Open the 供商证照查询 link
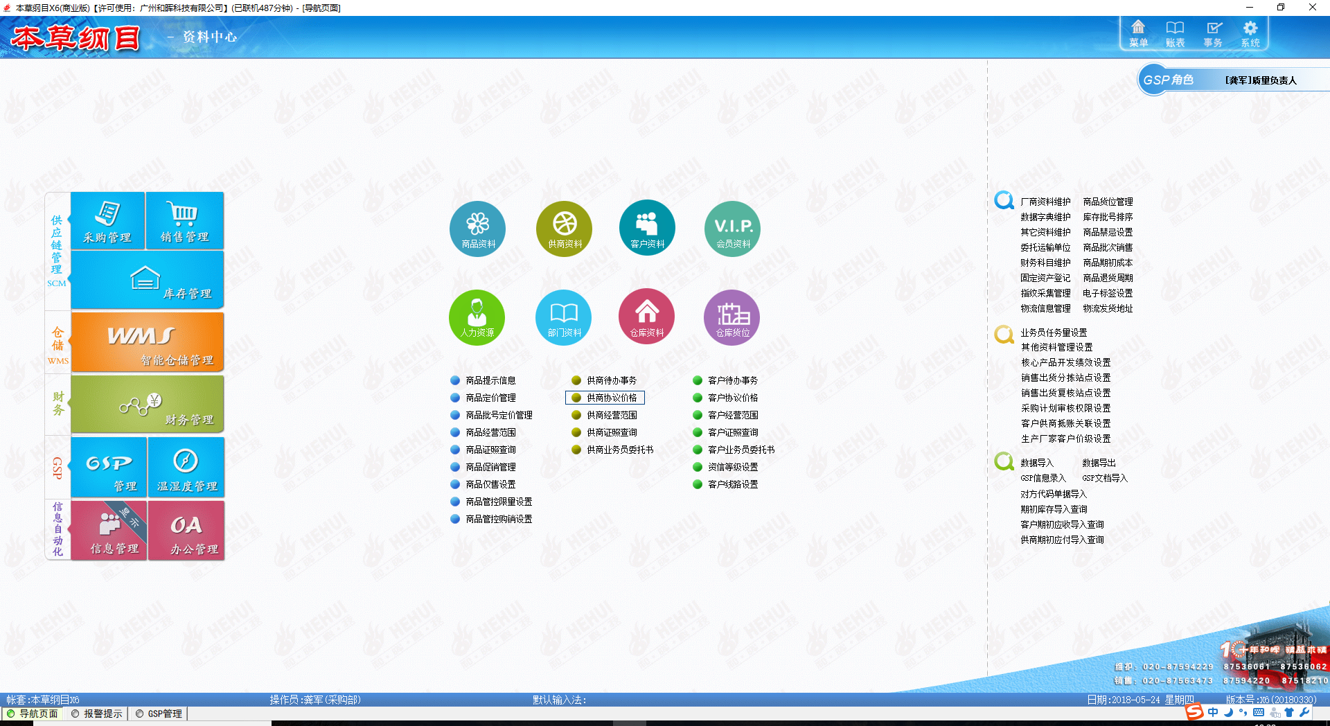1330x726 pixels. [x=612, y=432]
